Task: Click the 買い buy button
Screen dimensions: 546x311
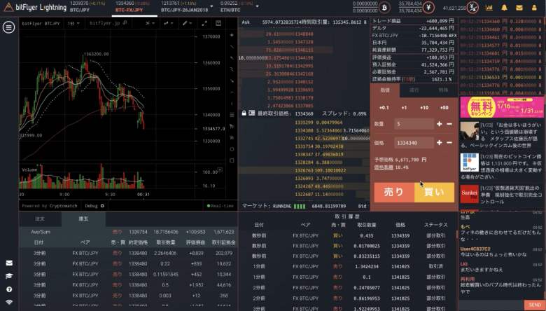Action: pyautogui.click(x=435, y=192)
